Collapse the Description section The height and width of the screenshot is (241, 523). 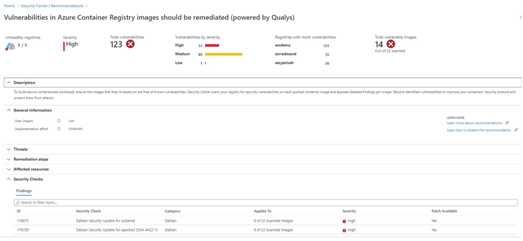[x=9, y=83]
